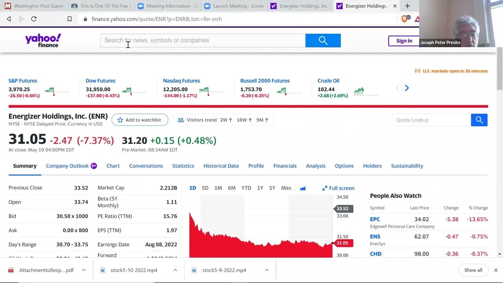Open the chart Full screen

coord(338,188)
